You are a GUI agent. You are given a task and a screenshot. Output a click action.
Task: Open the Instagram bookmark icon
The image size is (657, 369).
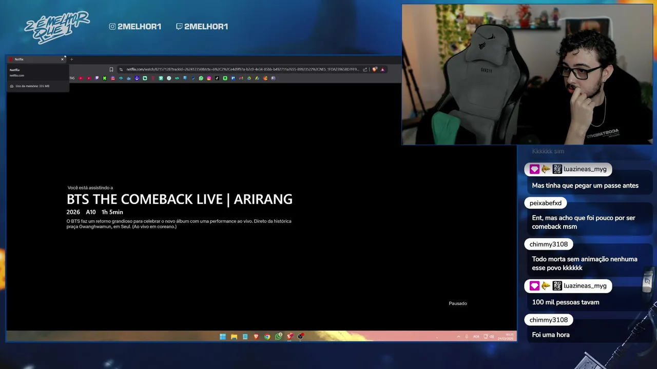[x=209, y=78]
